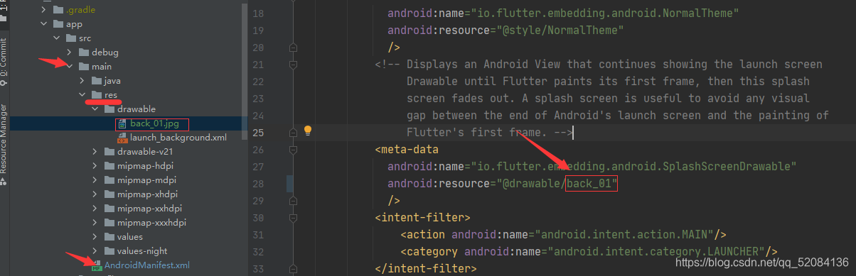The height and width of the screenshot is (276, 856).
Task: Expand the drawable-v21 folder
Action: click(x=95, y=152)
